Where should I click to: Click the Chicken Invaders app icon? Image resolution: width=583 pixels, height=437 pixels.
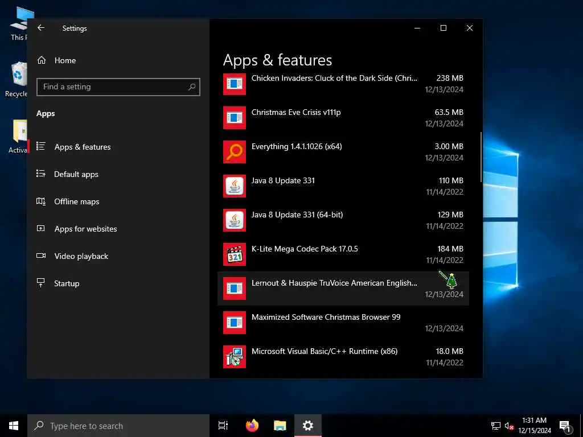(234, 84)
